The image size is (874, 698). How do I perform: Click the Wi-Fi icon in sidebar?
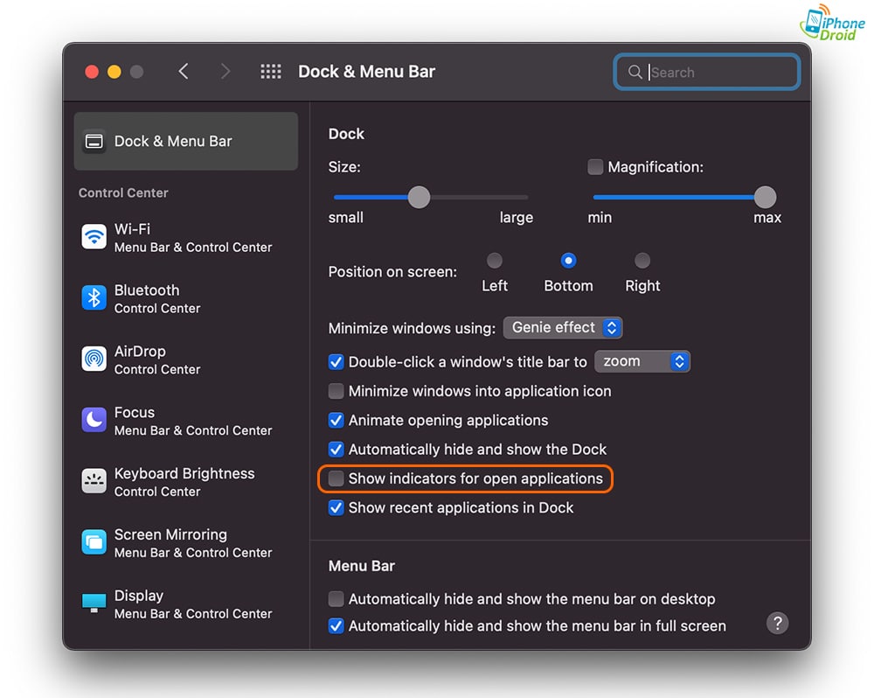pos(94,237)
